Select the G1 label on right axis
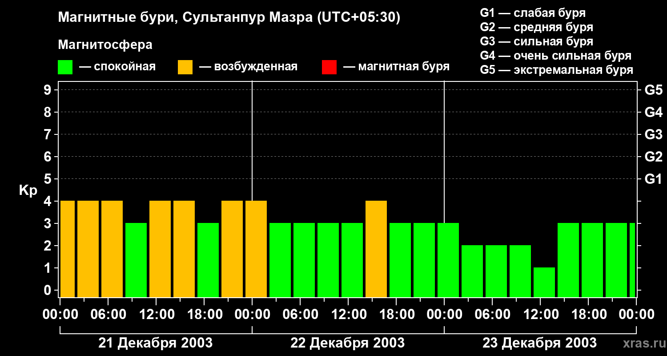 click(653, 179)
